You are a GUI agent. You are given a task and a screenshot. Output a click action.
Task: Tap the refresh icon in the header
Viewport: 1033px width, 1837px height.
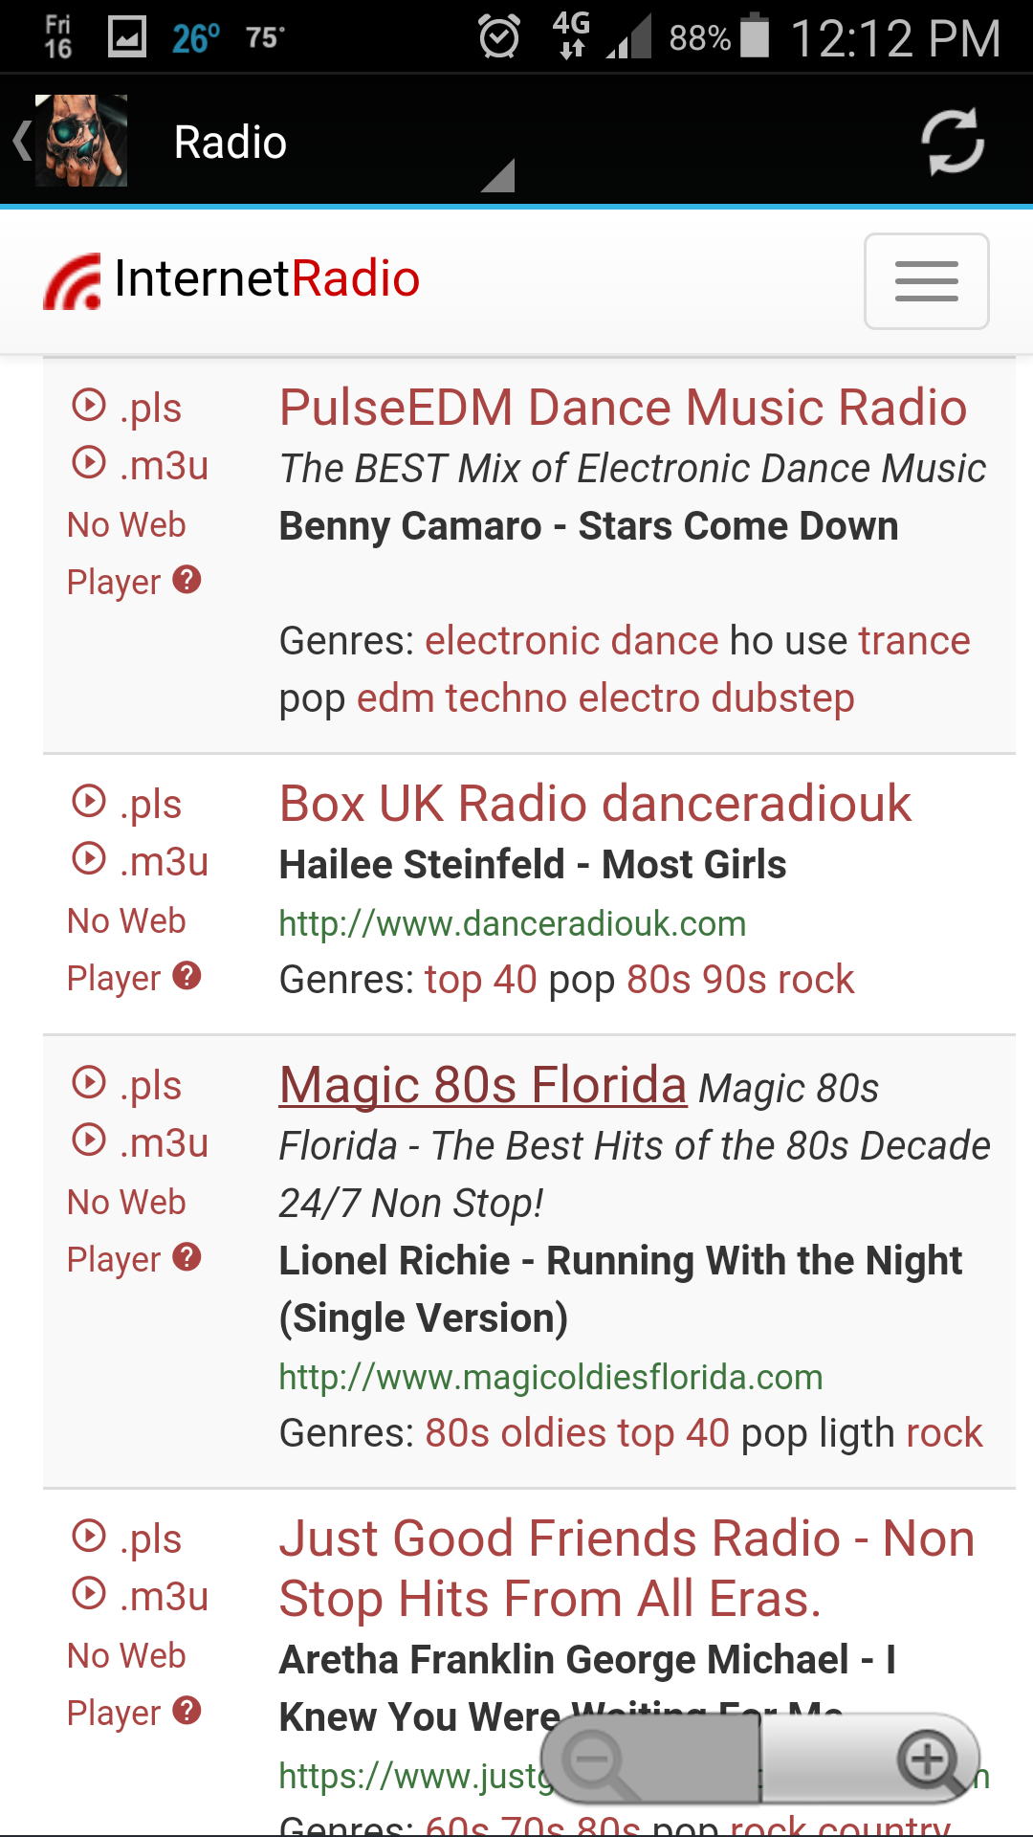(x=952, y=142)
